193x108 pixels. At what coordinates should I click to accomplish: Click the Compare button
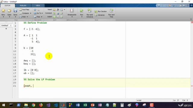click(24, 13)
